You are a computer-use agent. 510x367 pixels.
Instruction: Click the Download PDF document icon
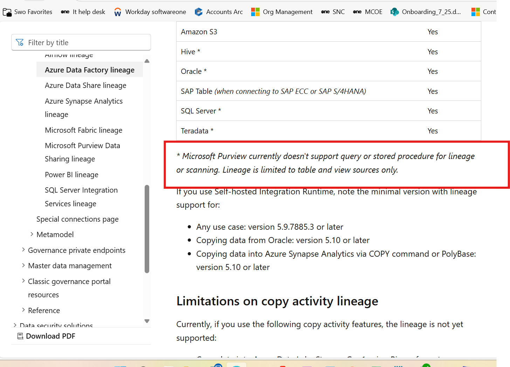[20, 336]
